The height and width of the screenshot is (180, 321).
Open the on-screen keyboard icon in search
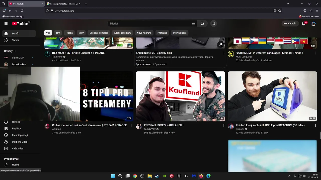194,23
